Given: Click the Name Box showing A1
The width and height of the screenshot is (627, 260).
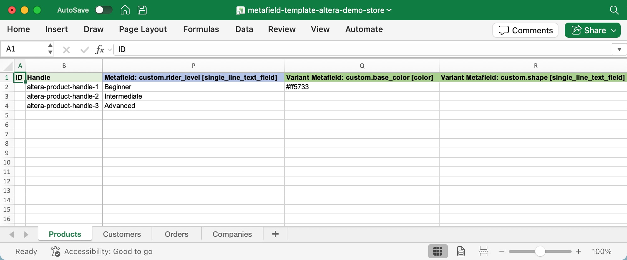Looking at the screenshot, I should click(x=24, y=49).
